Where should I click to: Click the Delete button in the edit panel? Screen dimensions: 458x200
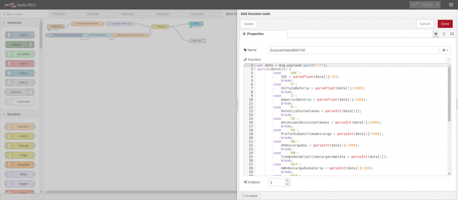pos(249,24)
